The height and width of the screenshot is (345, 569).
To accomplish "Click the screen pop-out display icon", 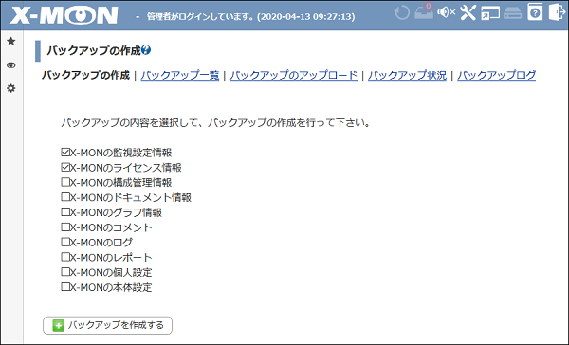I will (490, 13).
